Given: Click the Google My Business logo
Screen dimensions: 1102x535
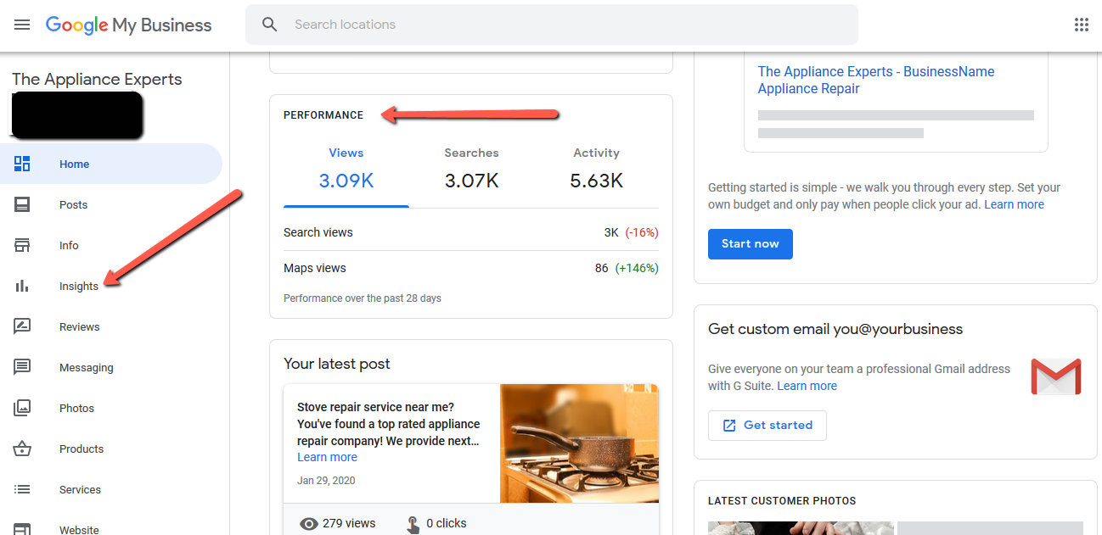Looking at the screenshot, I should 128,25.
